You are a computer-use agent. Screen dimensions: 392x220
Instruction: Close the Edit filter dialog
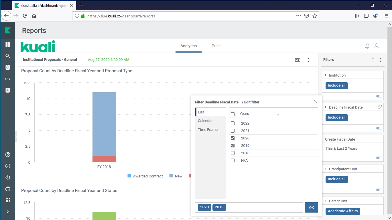click(x=316, y=102)
